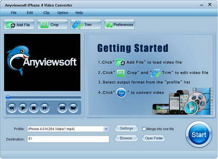Image resolution: width=218 pixels, height=159 pixels.
Task: Expand the Profile dropdown list
Action: tap(106, 129)
